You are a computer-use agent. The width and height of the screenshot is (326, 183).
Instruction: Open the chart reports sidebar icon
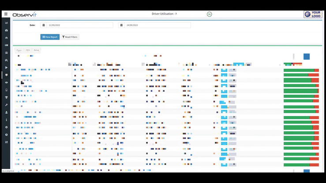pyautogui.click(x=7, y=23)
